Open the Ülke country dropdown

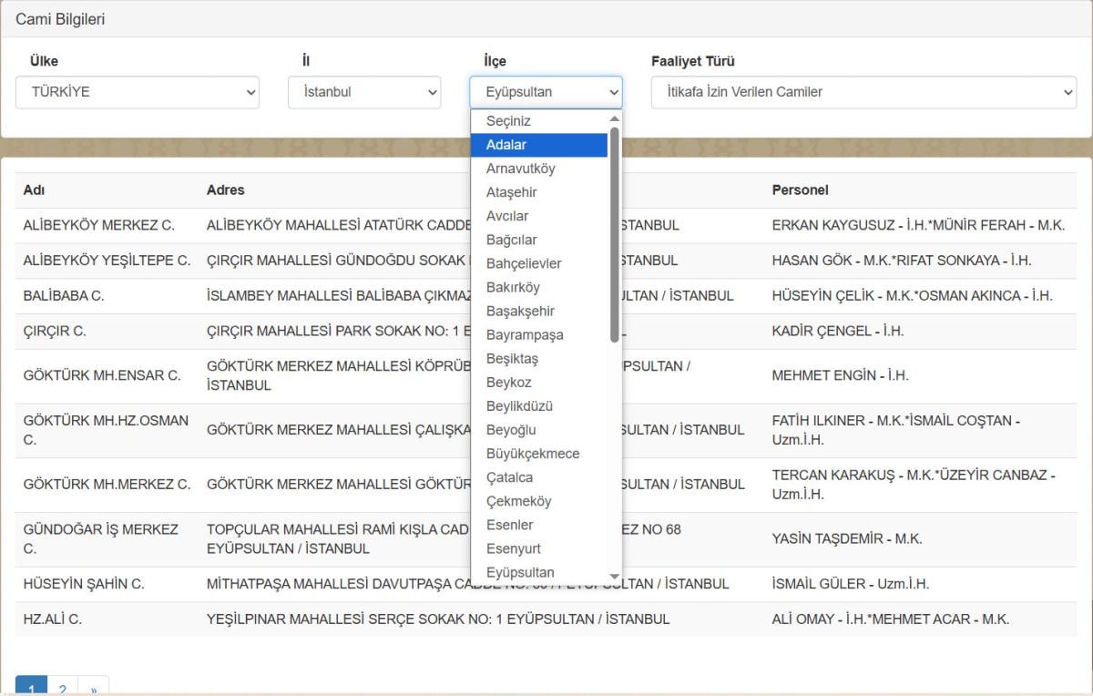137,92
